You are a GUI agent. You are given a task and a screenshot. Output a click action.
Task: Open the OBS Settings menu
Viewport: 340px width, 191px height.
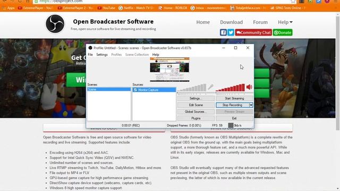point(102,55)
